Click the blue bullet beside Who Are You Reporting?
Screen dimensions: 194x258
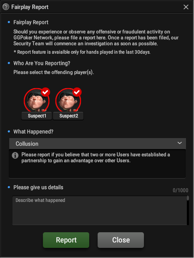click(x=9, y=63)
